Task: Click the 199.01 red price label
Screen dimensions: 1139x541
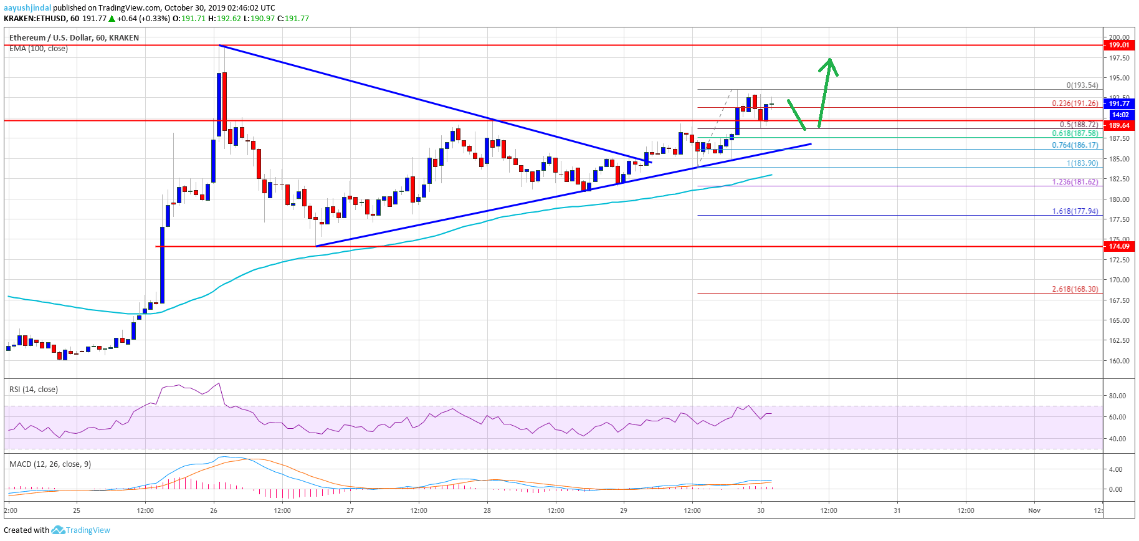Action: click(x=1119, y=45)
